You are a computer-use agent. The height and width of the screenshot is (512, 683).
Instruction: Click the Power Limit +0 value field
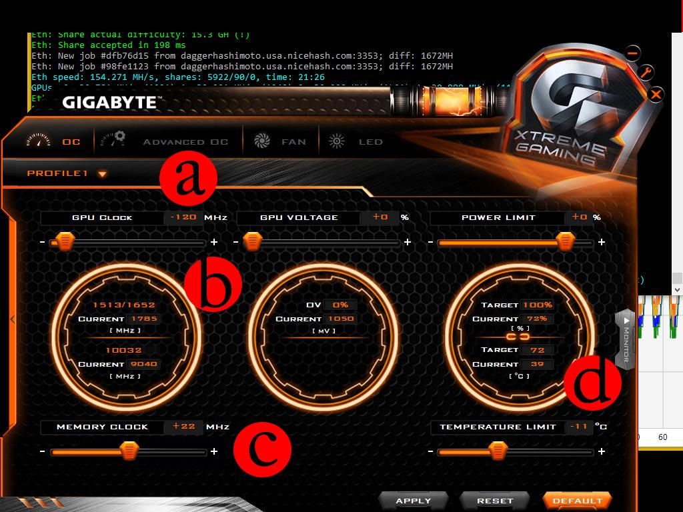tap(580, 217)
